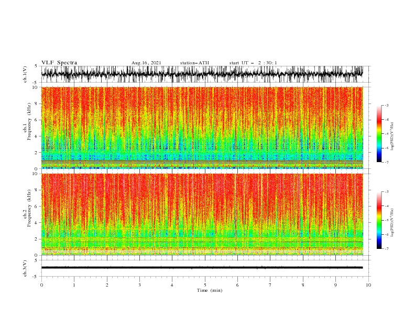Select the date text "Aug.16, 2021"
This screenshot has width=415, height=320.
pyautogui.click(x=146, y=63)
